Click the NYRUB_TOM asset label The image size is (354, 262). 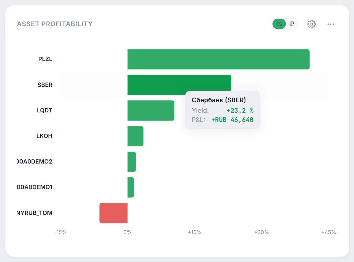pyautogui.click(x=35, y=213)
